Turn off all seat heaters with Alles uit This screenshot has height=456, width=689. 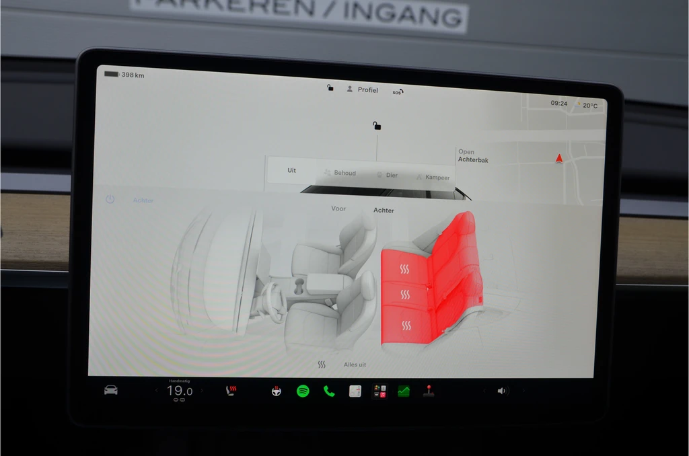tap(355, 364)
